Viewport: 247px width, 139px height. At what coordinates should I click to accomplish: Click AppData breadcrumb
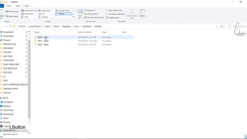click(66, 26)
